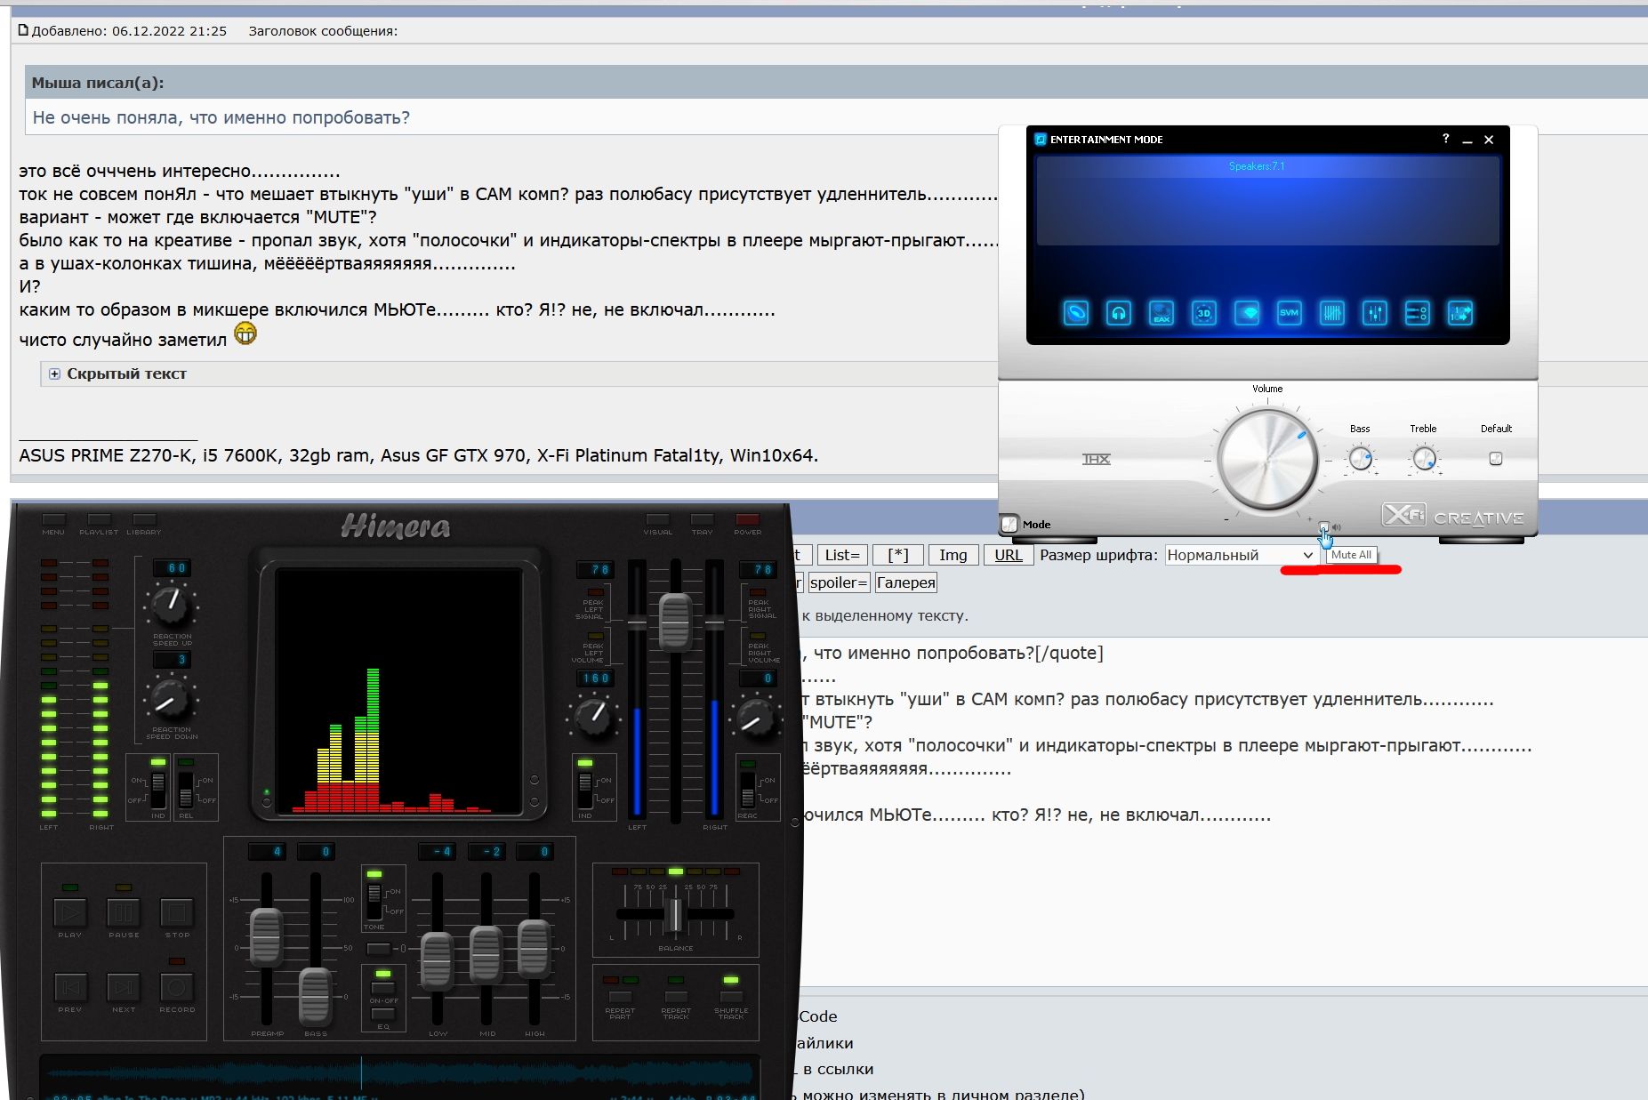Click help question mark in Entertainment Mode window
1648x1100 pixels.
[x=1445, y=139]
